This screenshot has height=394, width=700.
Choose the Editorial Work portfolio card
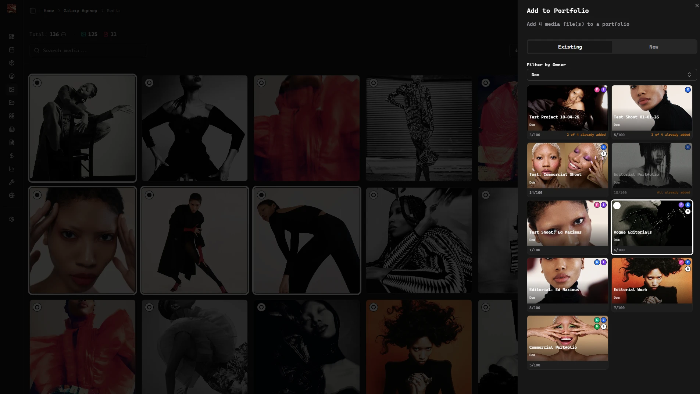652,284
